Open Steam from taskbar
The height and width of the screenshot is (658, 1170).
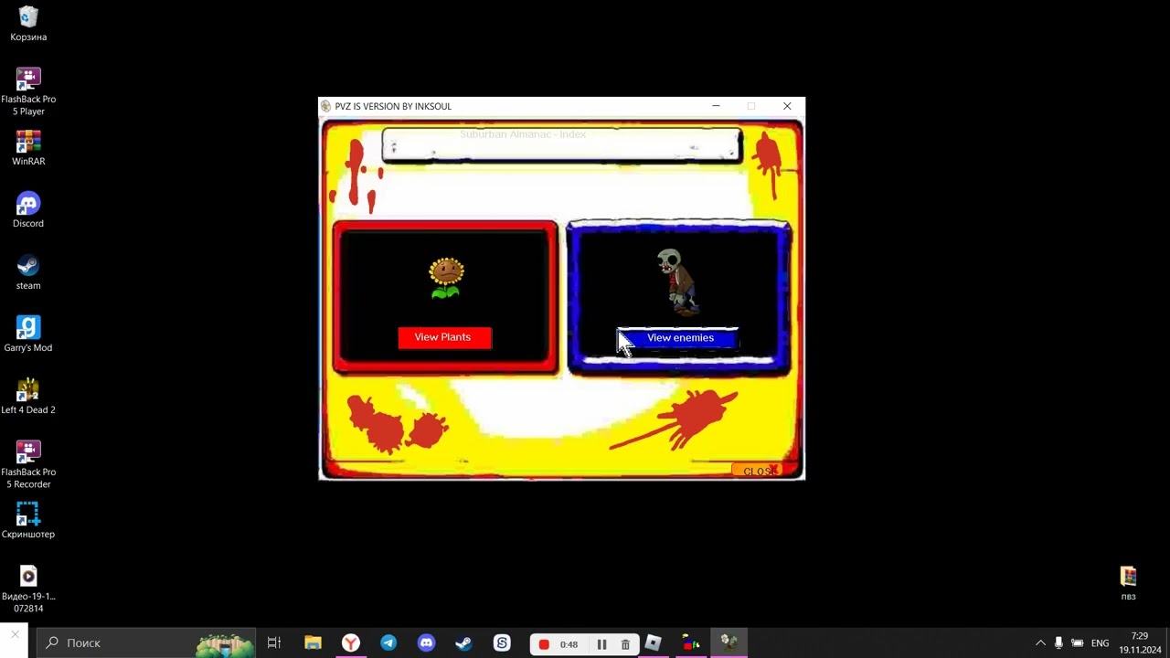[463, 643]
